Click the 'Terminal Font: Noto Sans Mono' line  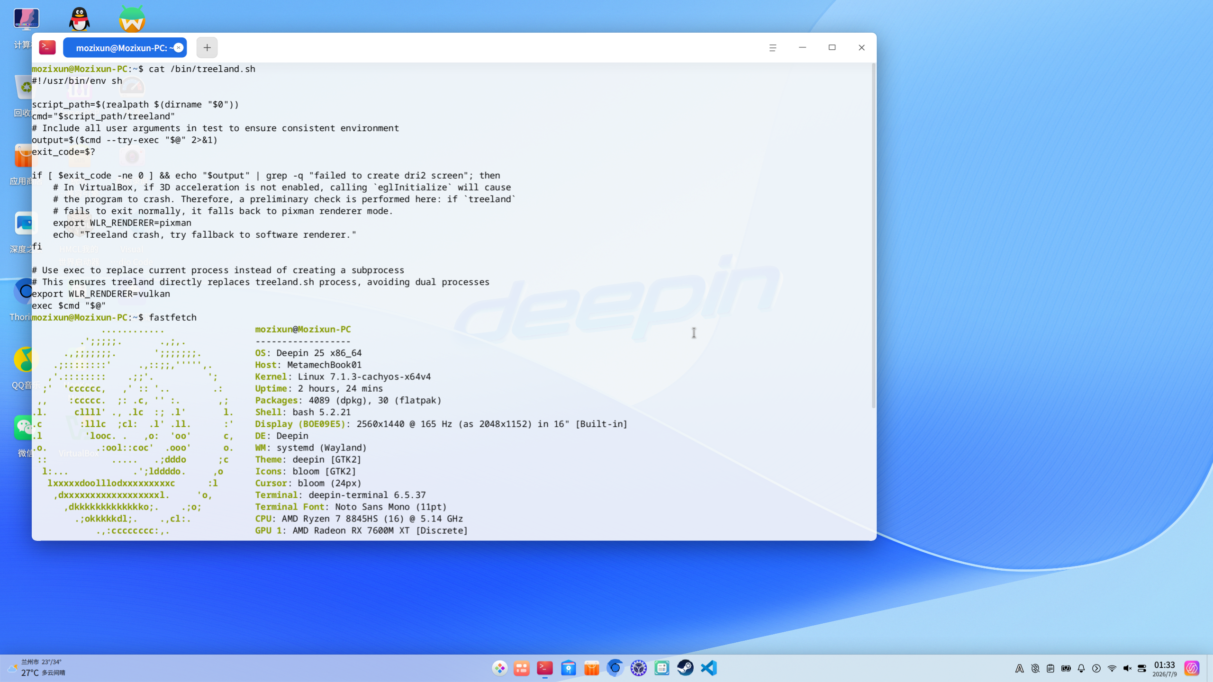[x=351, y=507]
